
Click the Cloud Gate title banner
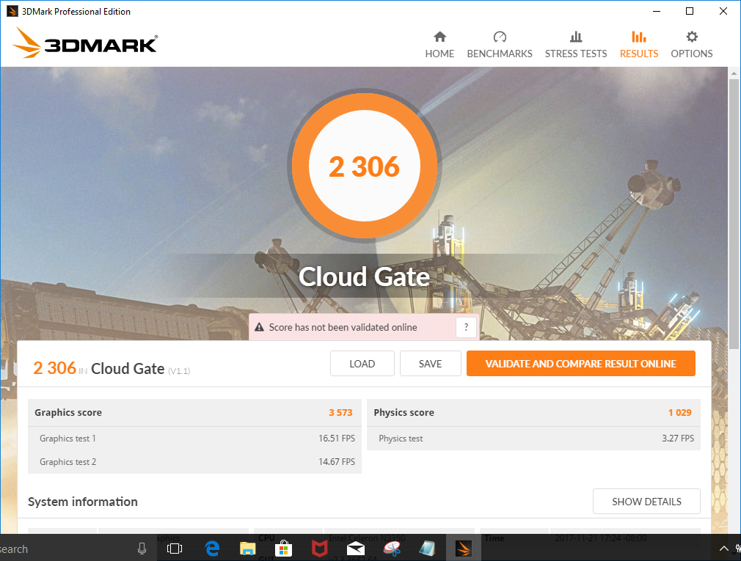click(365, 276)
